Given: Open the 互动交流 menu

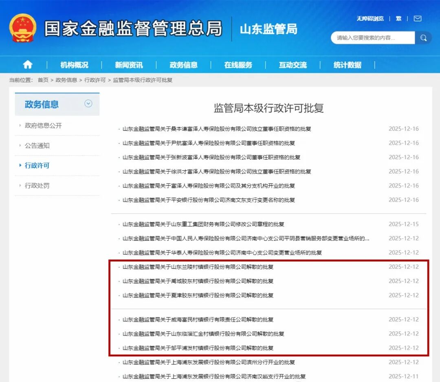Looking at the screenshot, I should coord(293,64).
